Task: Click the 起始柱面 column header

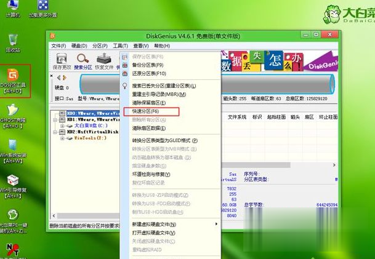Action: tap(276, 117)
